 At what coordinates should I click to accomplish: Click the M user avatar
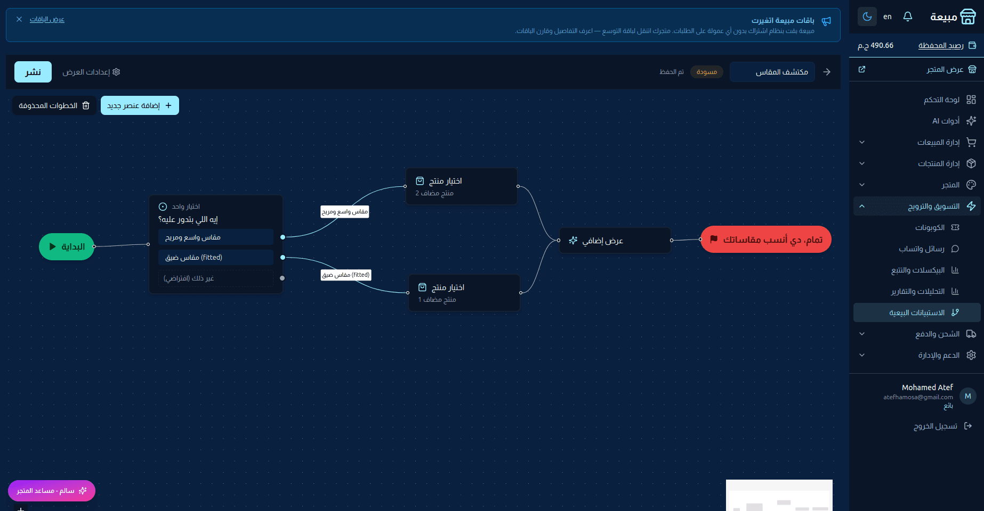pyautogui.click(x=968, y=396)
